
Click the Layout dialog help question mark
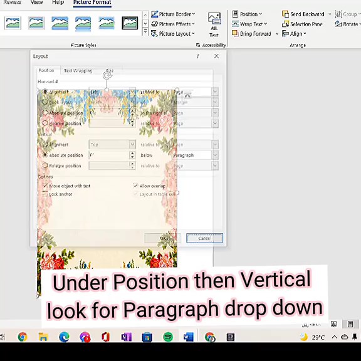tap(198, 56)
